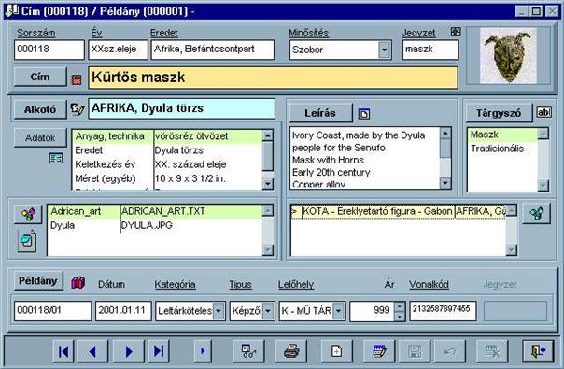Open the Minősítés Szobor dropdown
This screenshot has width=564, height=369.
[x=384, y=50]
